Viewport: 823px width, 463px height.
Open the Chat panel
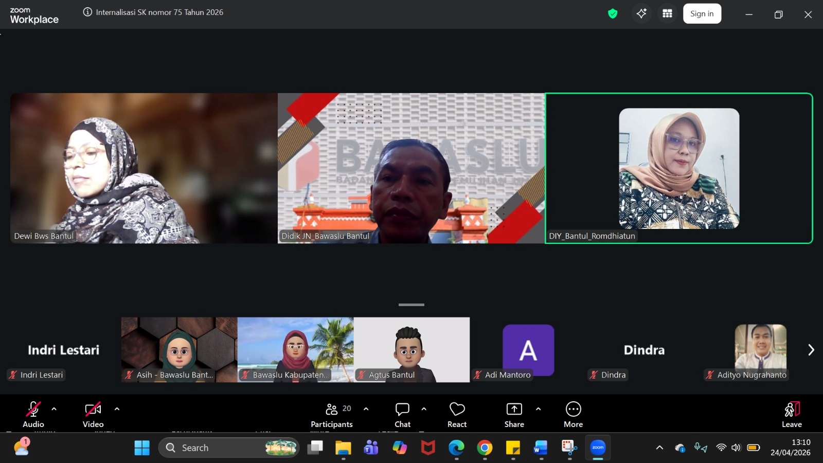(402, 414)
